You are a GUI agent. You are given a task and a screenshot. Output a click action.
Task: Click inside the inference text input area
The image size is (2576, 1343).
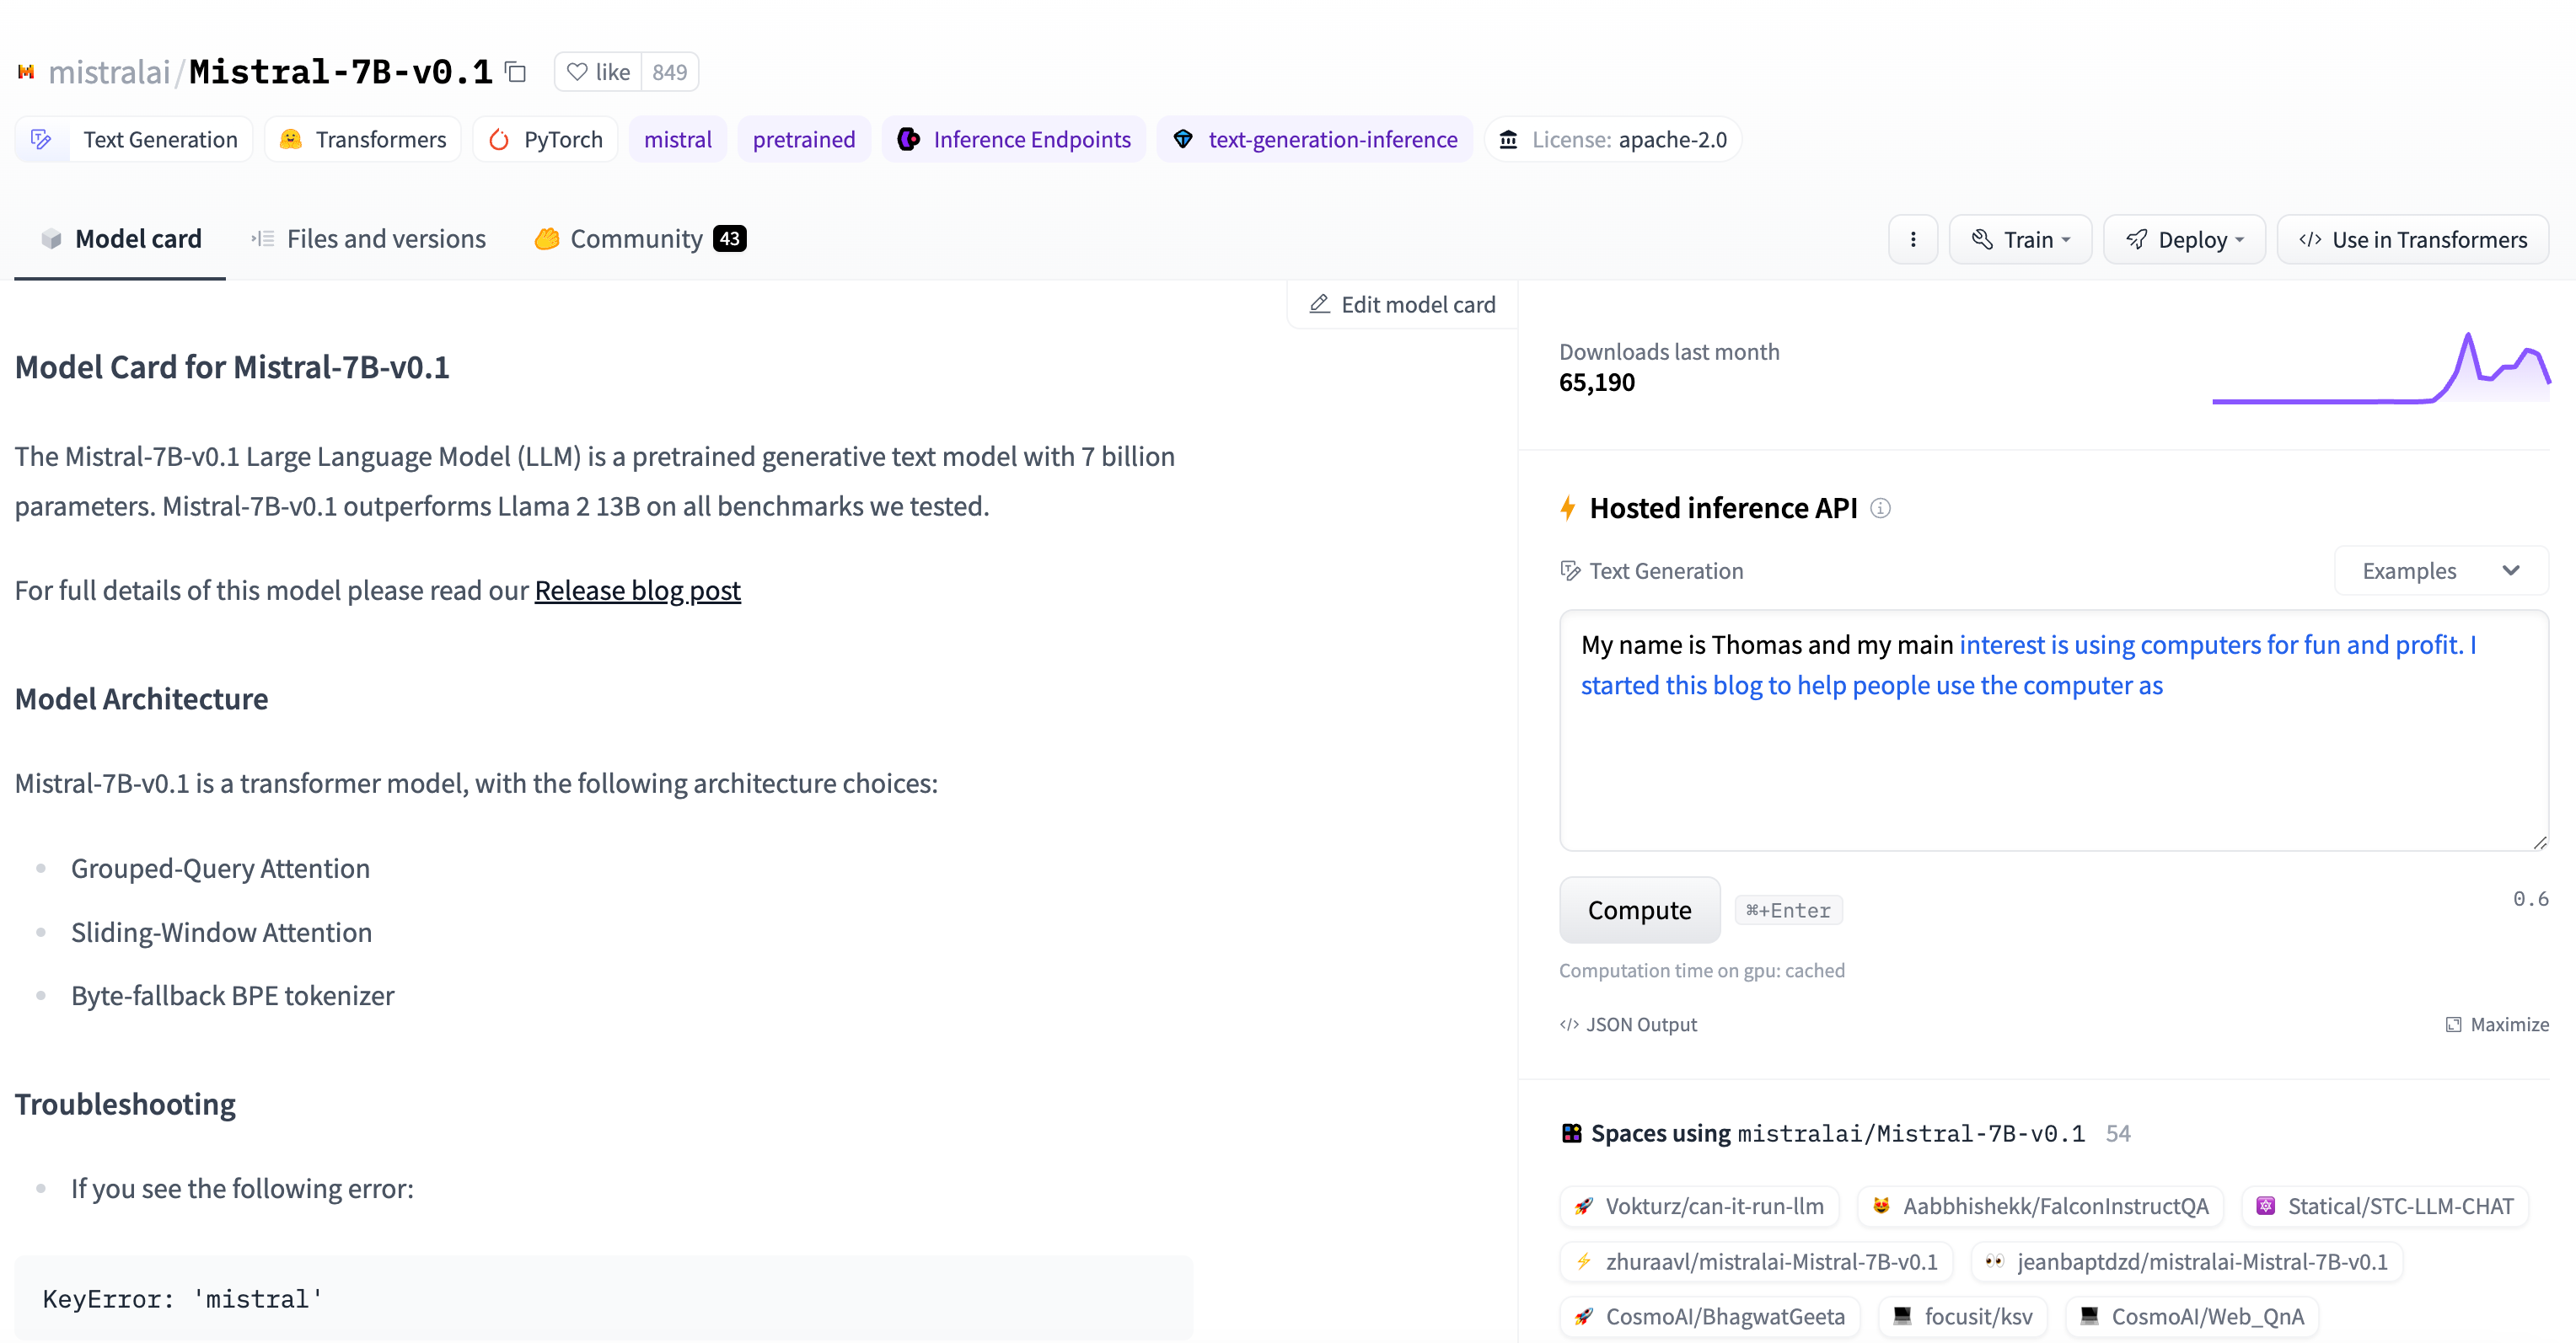point(2052,769)
